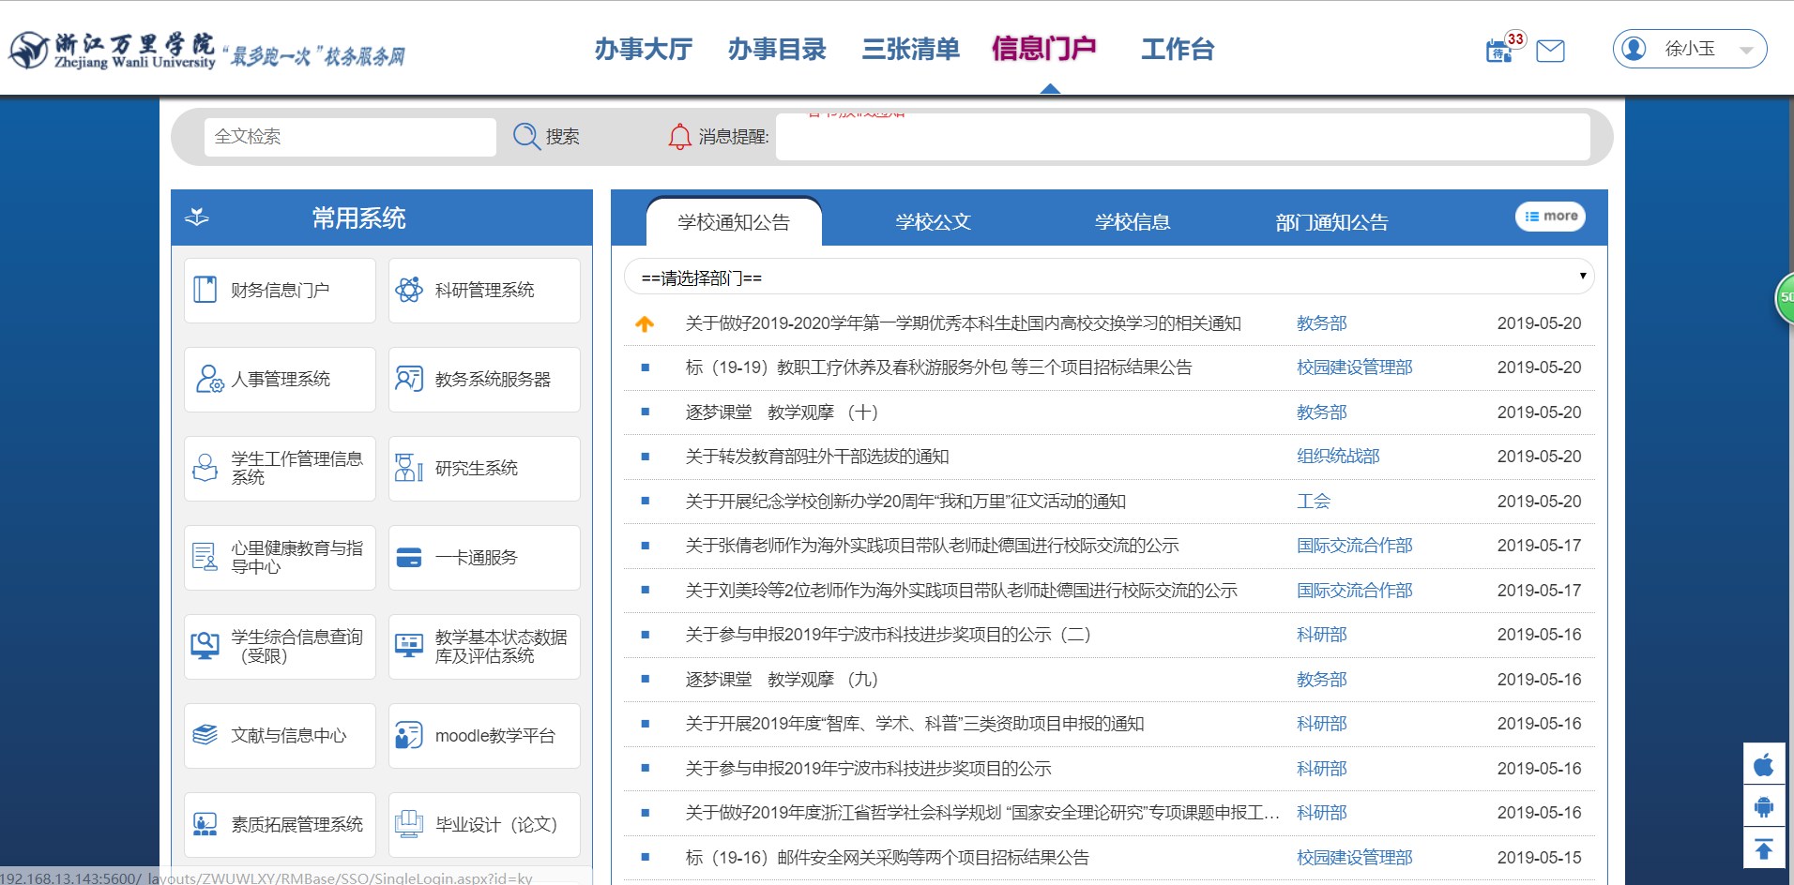This screenshot has height=885, width=1794.
Task: Open the 办事大厅 navigation menu
Action: 643,49
